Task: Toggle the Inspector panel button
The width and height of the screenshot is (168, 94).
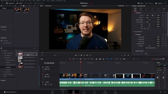Action: pos(159,3)
